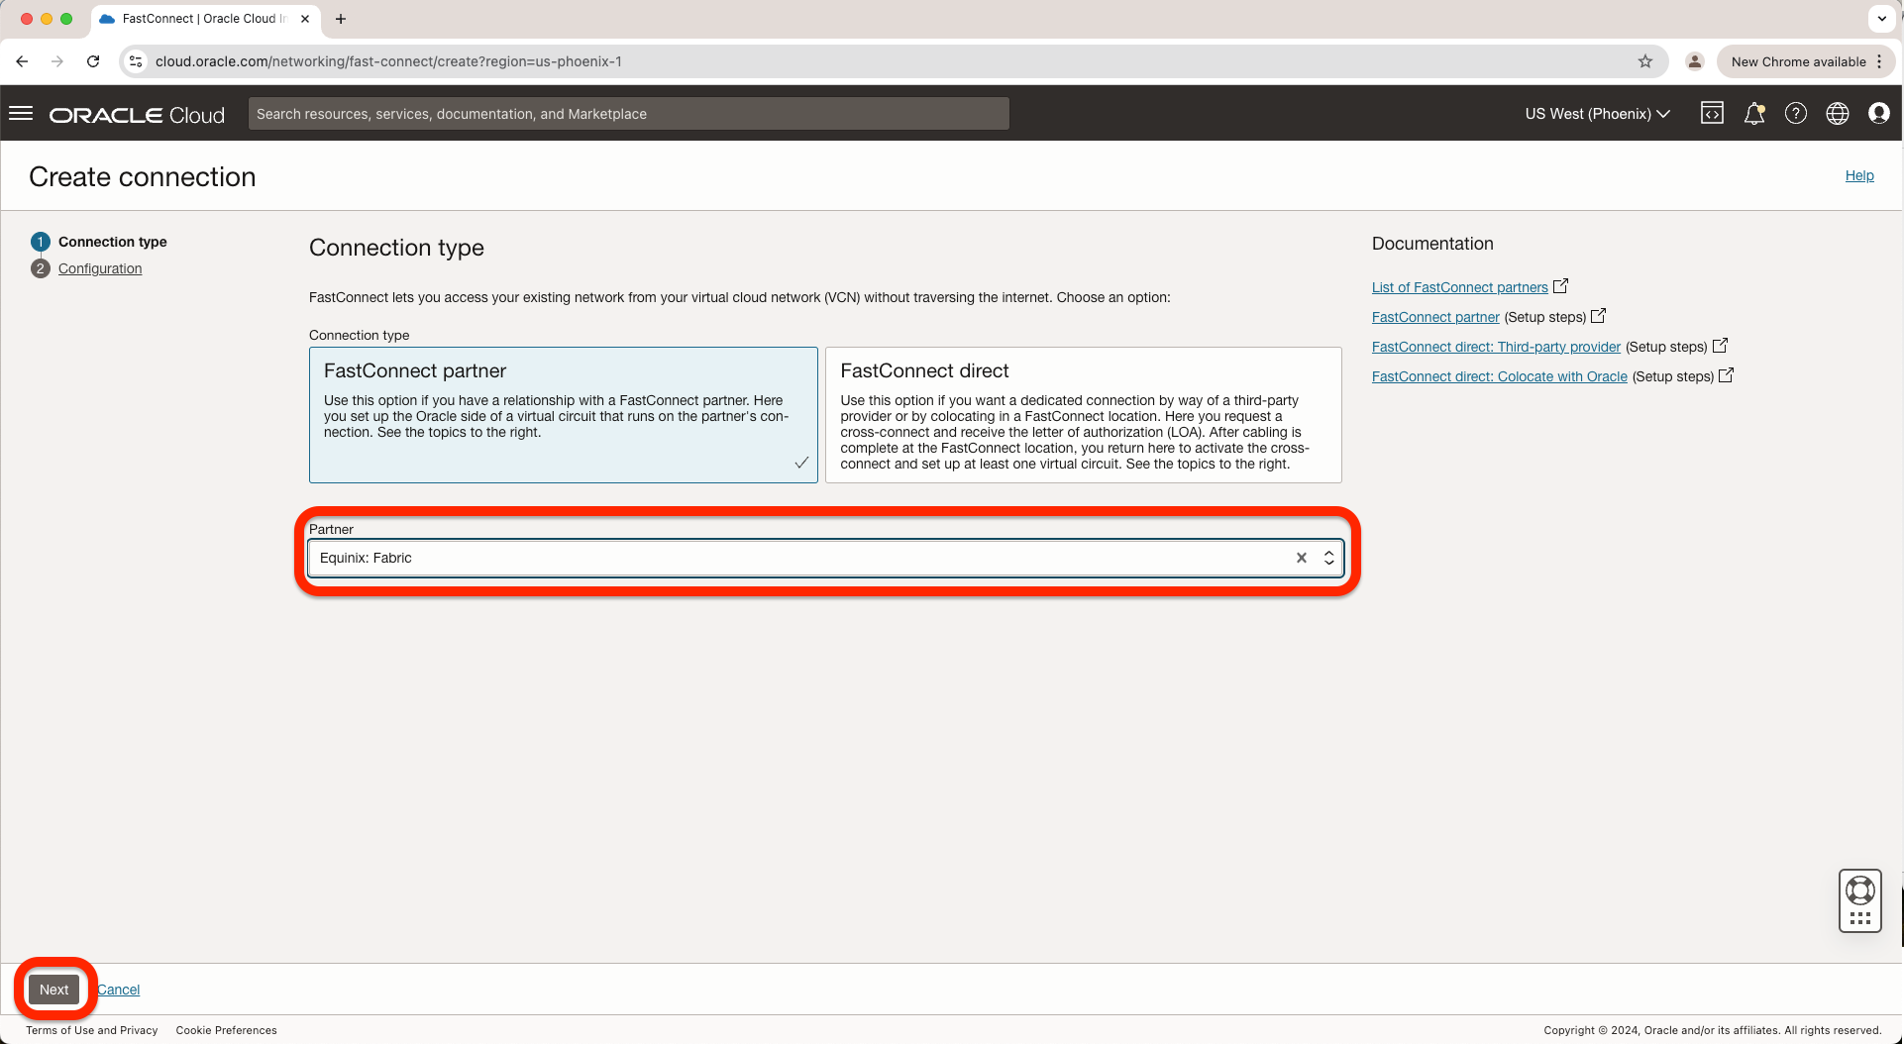
Task: Click the Next button
Action: [54, 990]
